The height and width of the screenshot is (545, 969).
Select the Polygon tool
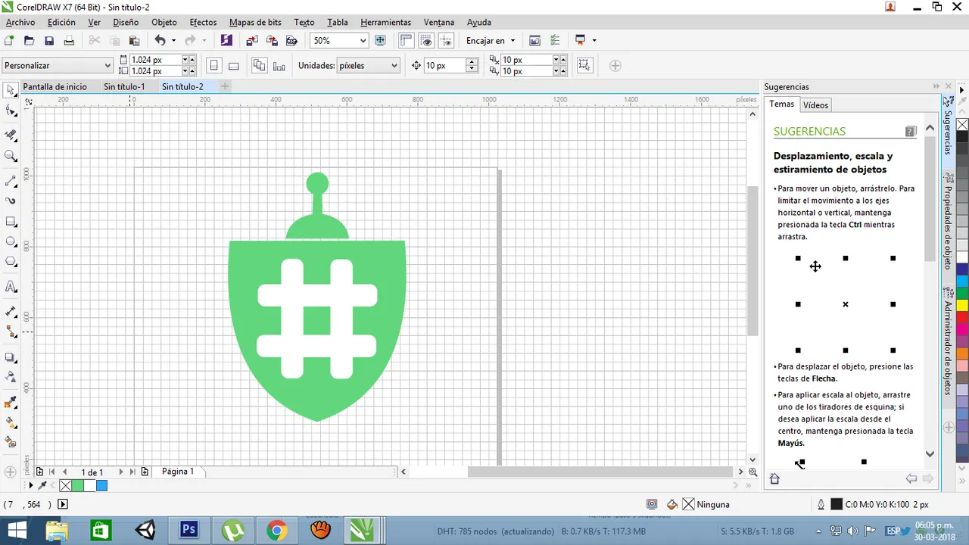coord(11,262)
